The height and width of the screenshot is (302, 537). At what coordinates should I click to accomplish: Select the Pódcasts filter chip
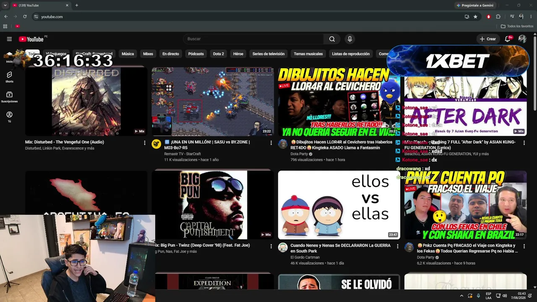(196, 54)
